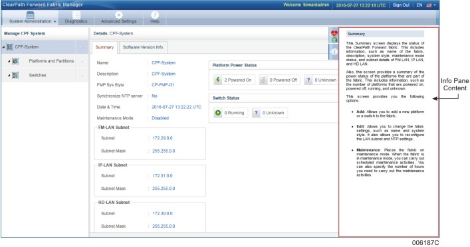Open CPF-System row action arrow
470x247 pixels.
(82, 47)
